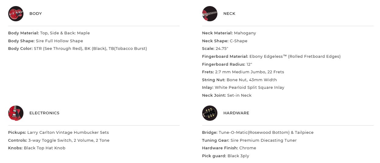Select the ELECTRONICS section heading

pos(44,113)
